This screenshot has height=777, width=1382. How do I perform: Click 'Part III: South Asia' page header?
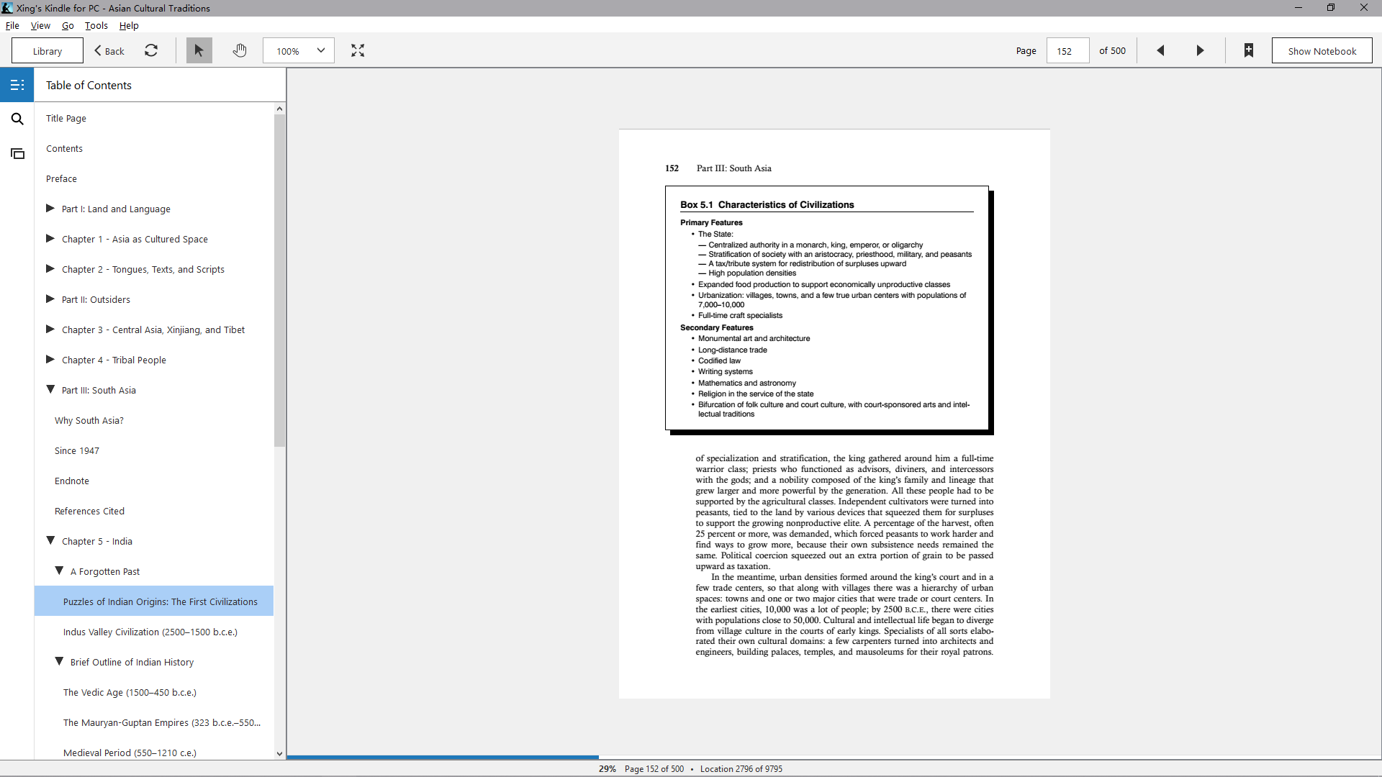click(733, 168)
